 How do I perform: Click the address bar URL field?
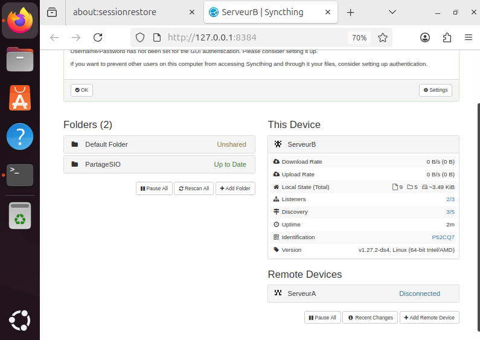pyautogui.click(x=254, y=37)
